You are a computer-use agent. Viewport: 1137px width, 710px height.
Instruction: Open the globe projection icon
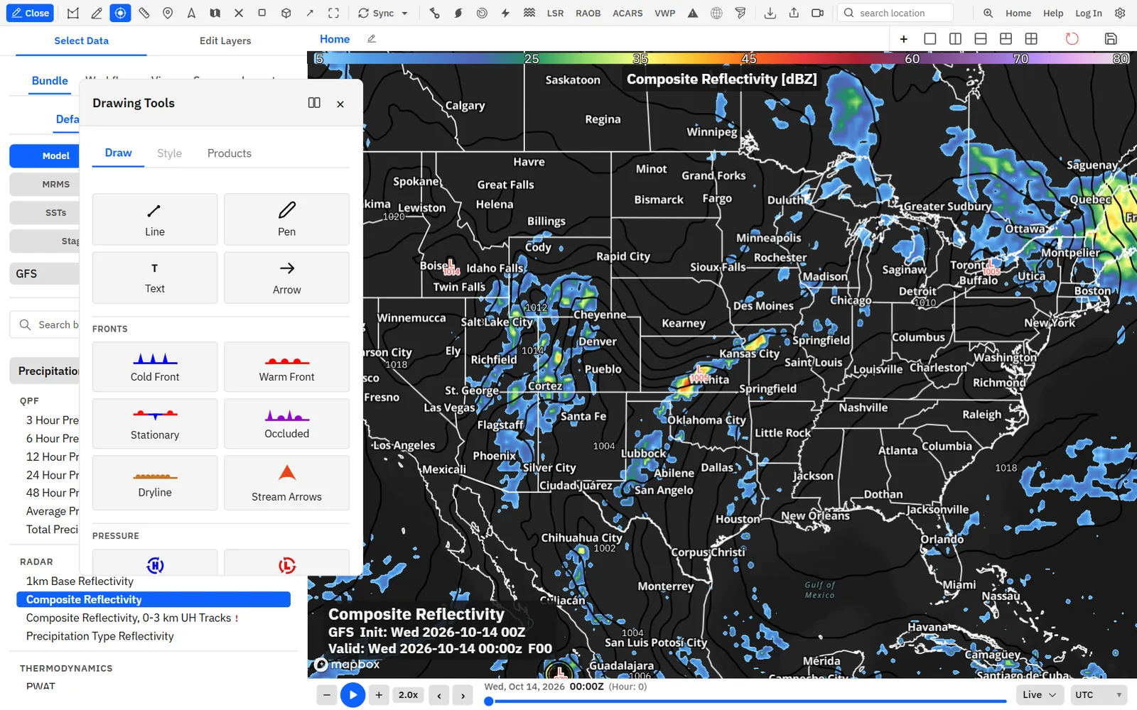coord(716,13)
